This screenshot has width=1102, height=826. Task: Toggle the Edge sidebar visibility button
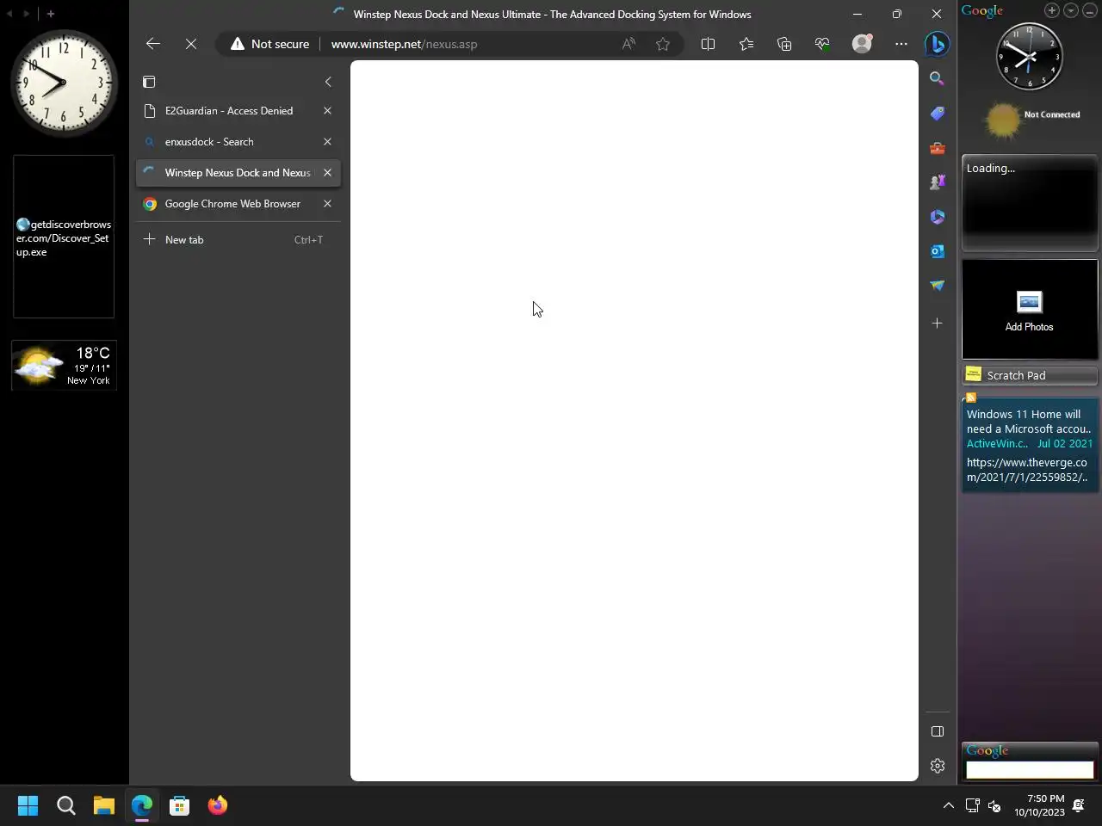(x=938, y=731)
